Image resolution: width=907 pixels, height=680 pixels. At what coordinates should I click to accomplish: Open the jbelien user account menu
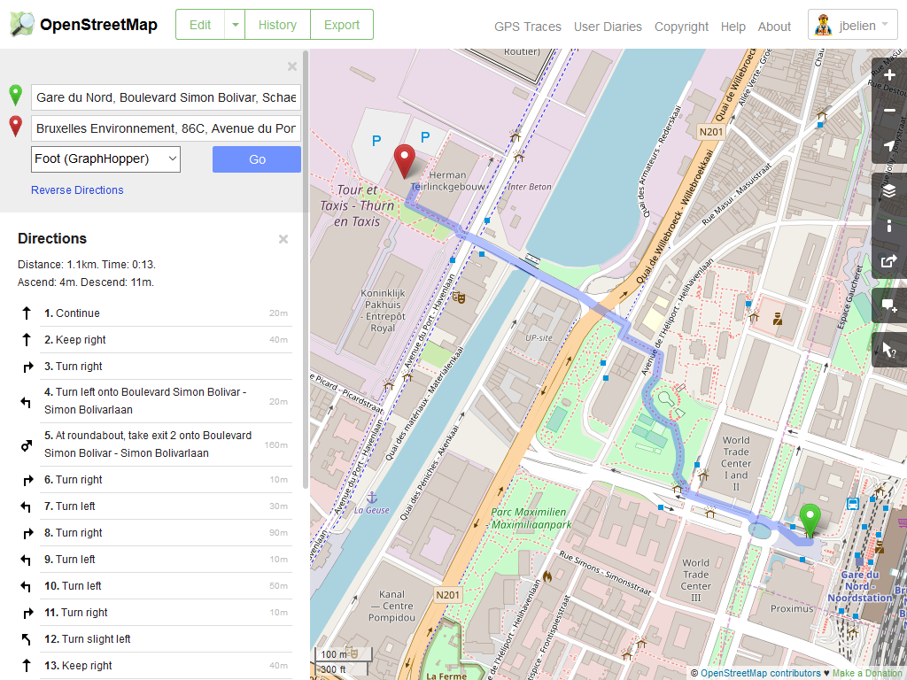tap(852, 26)
